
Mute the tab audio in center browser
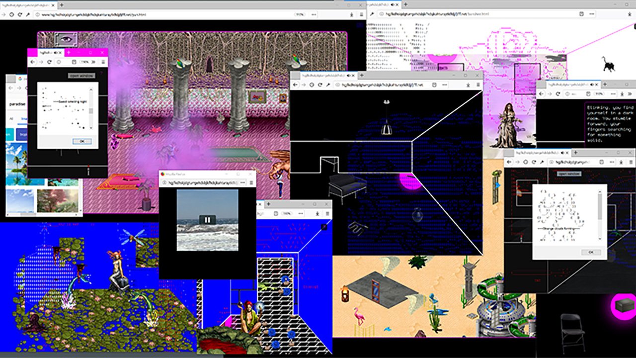point(348,75)
